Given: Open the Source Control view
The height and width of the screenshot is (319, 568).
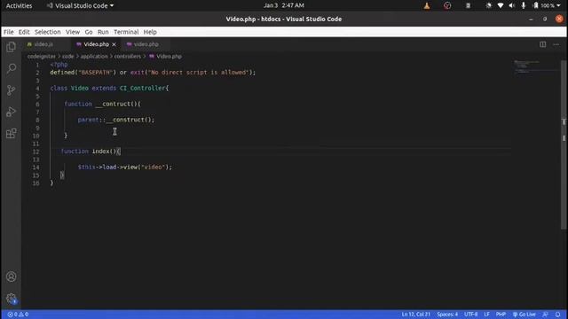Looking at the screenshot, I should 12,89.
